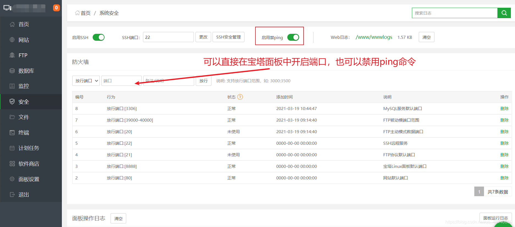The image size is (515, 227).
Task: Delete the port 8888 panel rule
Action: (504, 166)
